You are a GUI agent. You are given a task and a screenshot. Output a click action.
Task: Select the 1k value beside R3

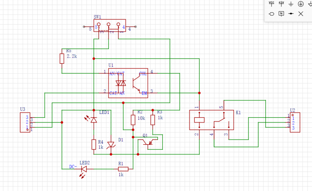pos(160,118)
